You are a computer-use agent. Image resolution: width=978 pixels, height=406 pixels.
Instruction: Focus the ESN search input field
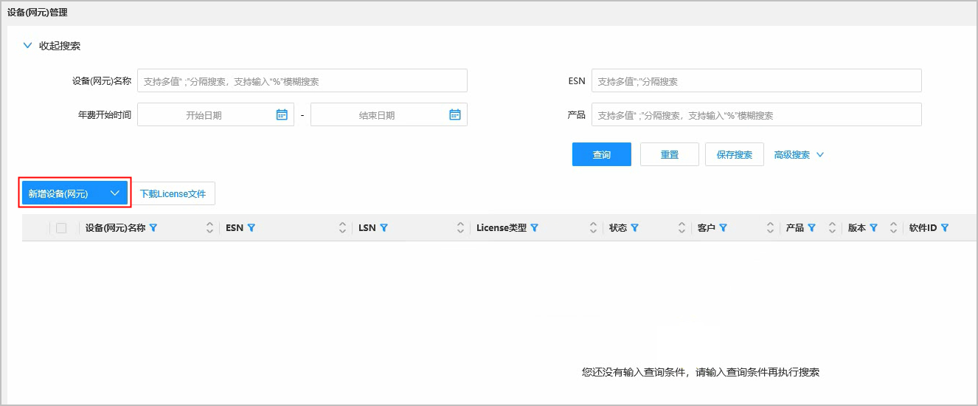click(x=756, y=80)
